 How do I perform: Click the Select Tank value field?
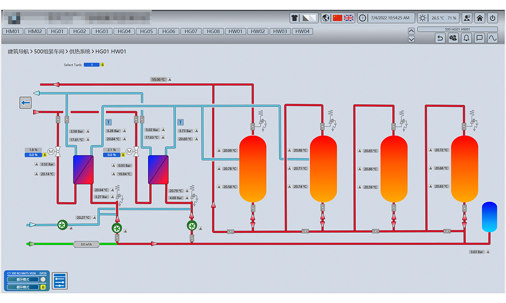92,65
